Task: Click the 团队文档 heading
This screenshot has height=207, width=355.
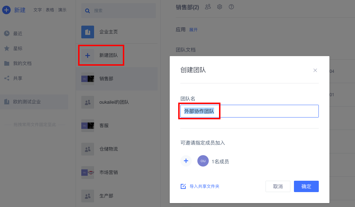Action: 186,50
